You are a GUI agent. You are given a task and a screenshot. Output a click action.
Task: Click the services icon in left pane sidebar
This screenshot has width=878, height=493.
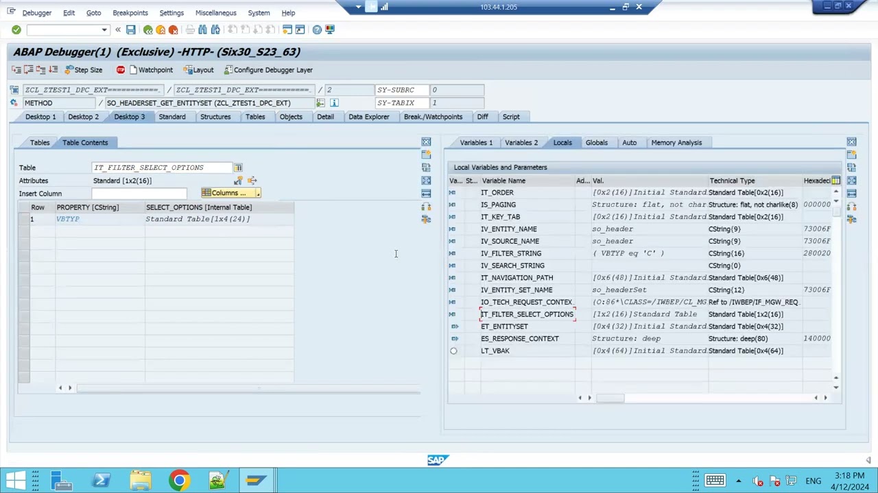click(426, 219)
